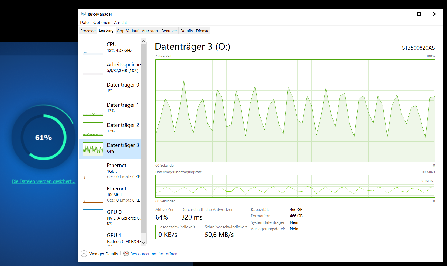
Task: Click the '0 KB/s' read speed value
Action: coord(168,235)
